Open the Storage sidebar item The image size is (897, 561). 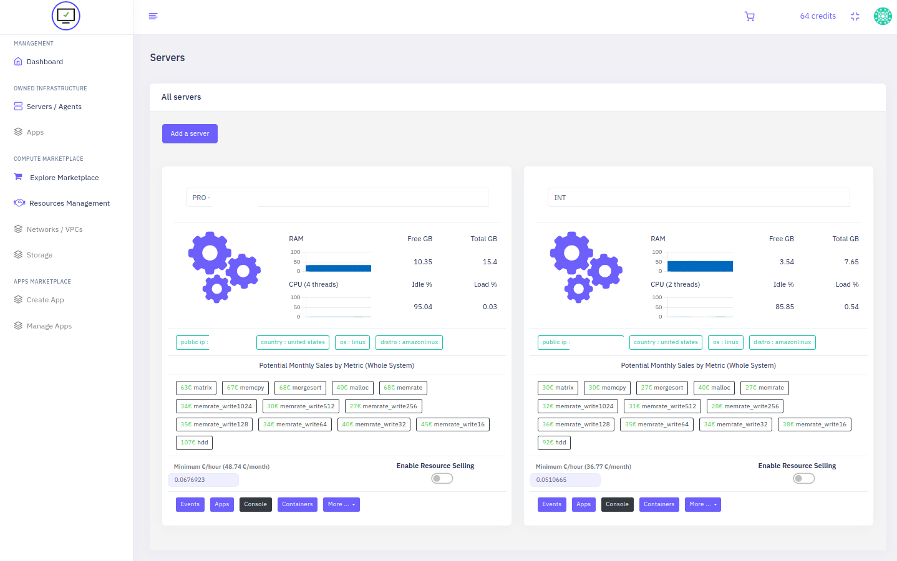39,255
